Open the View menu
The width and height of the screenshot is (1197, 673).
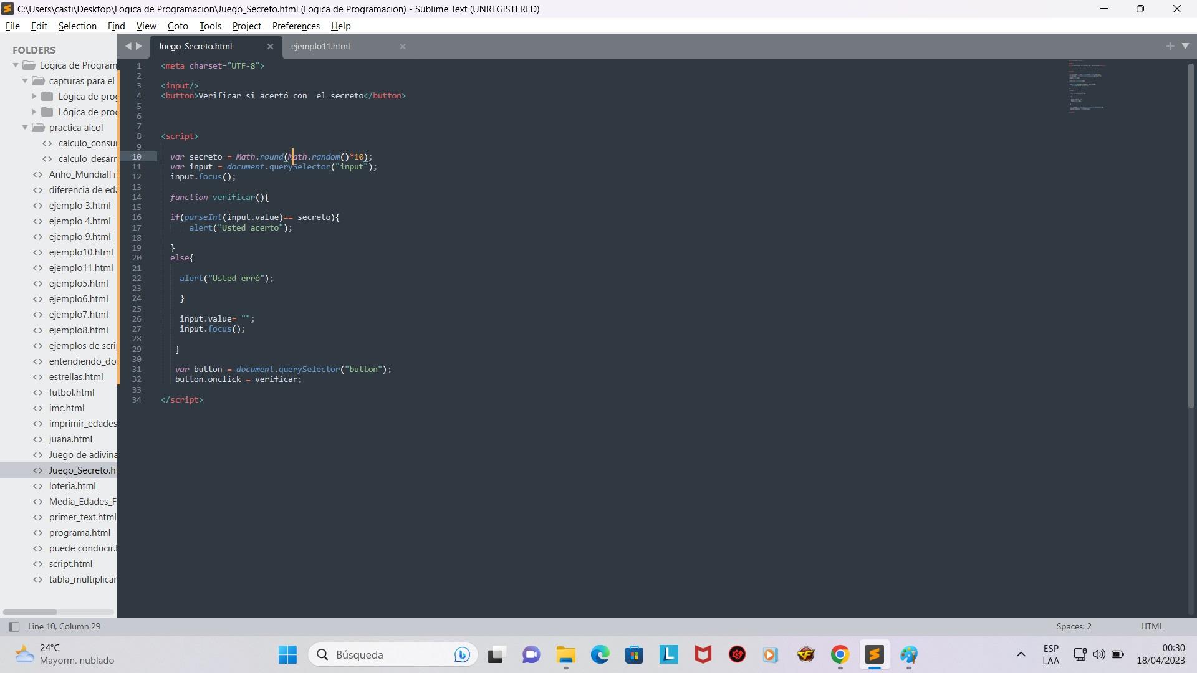[x=146, y=26]
